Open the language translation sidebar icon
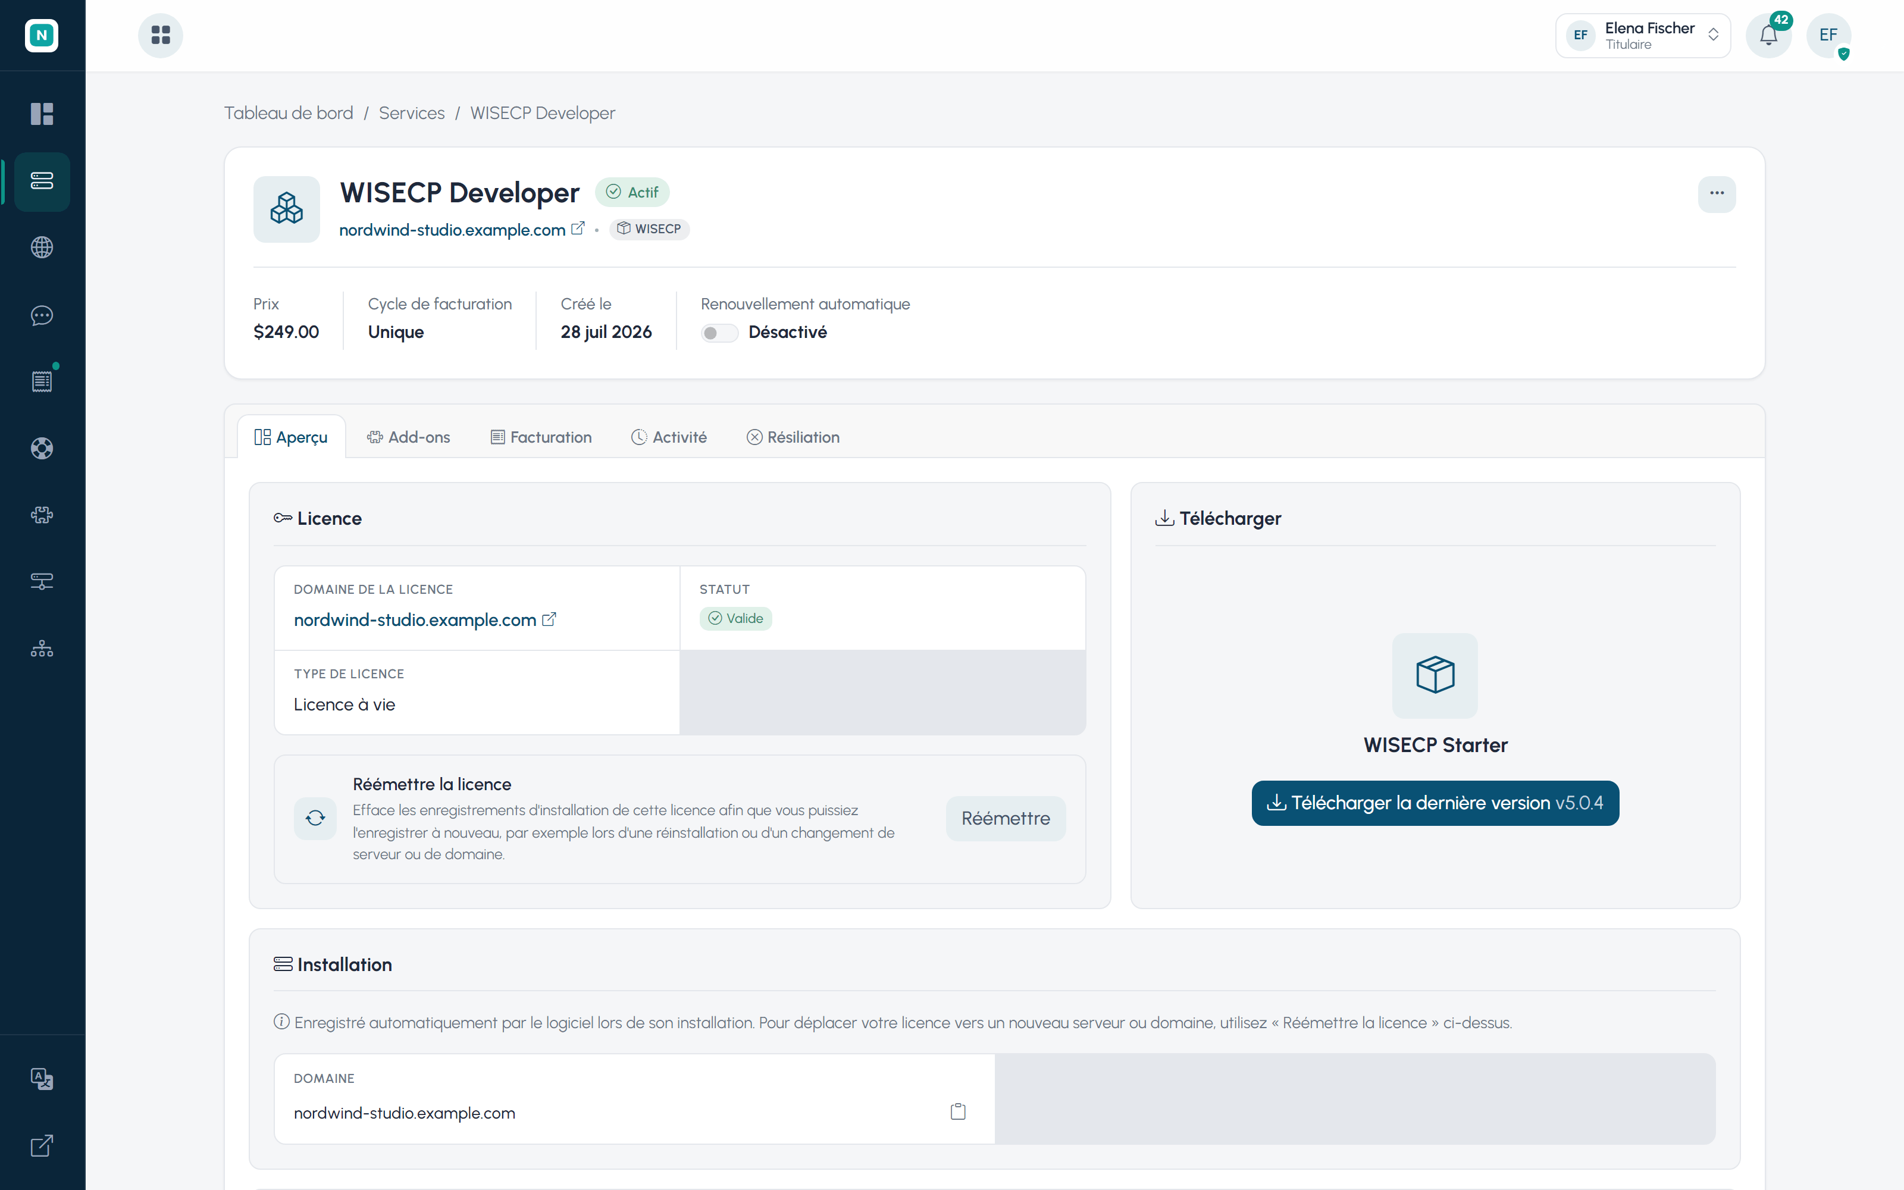Viewport: 1904px width, 1190px height. pos(42,1078)
